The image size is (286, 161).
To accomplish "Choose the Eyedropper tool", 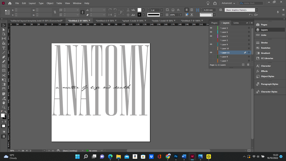I will (4, 98).
